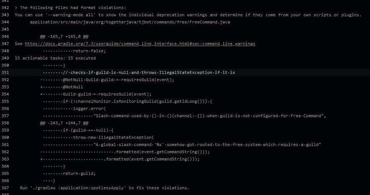This screenshot has width=370, height=195.
Task: Click the removed '@NotNull Guild guild' diff line
Action: tap(107, 80)
